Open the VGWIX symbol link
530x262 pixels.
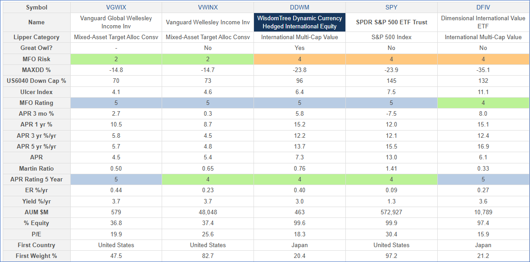[116, 8]
